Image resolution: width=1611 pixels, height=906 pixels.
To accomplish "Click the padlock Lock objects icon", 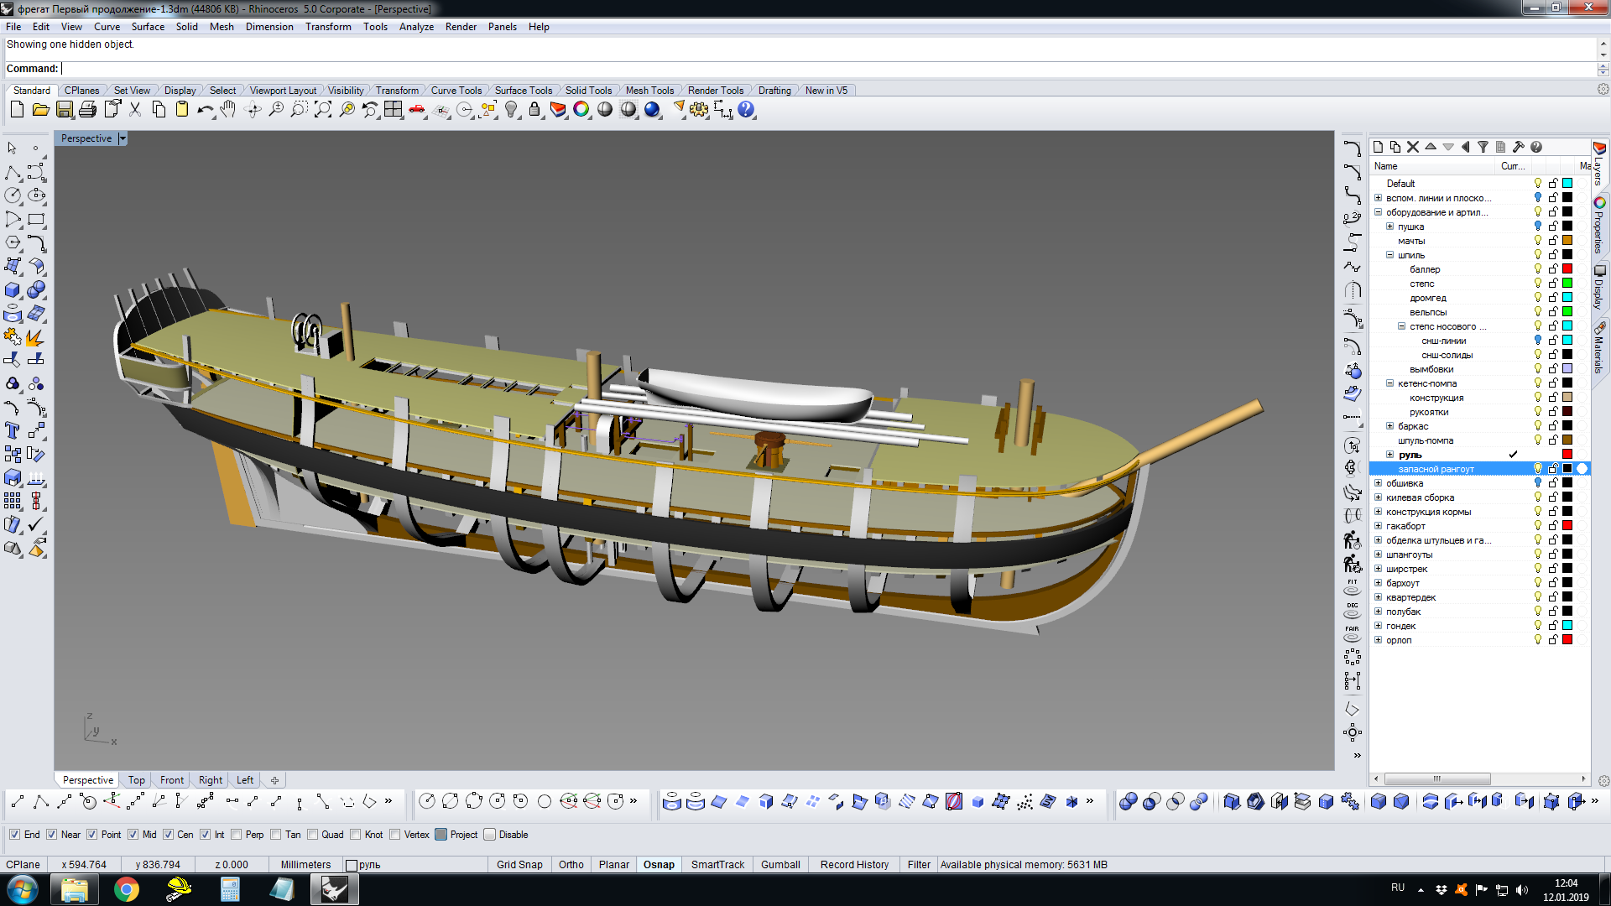I will (534, 110).
